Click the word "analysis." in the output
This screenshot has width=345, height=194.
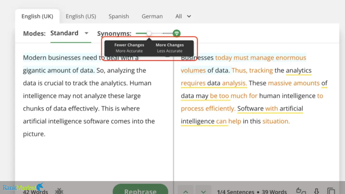pyautogui.click(x=234, y=83)
